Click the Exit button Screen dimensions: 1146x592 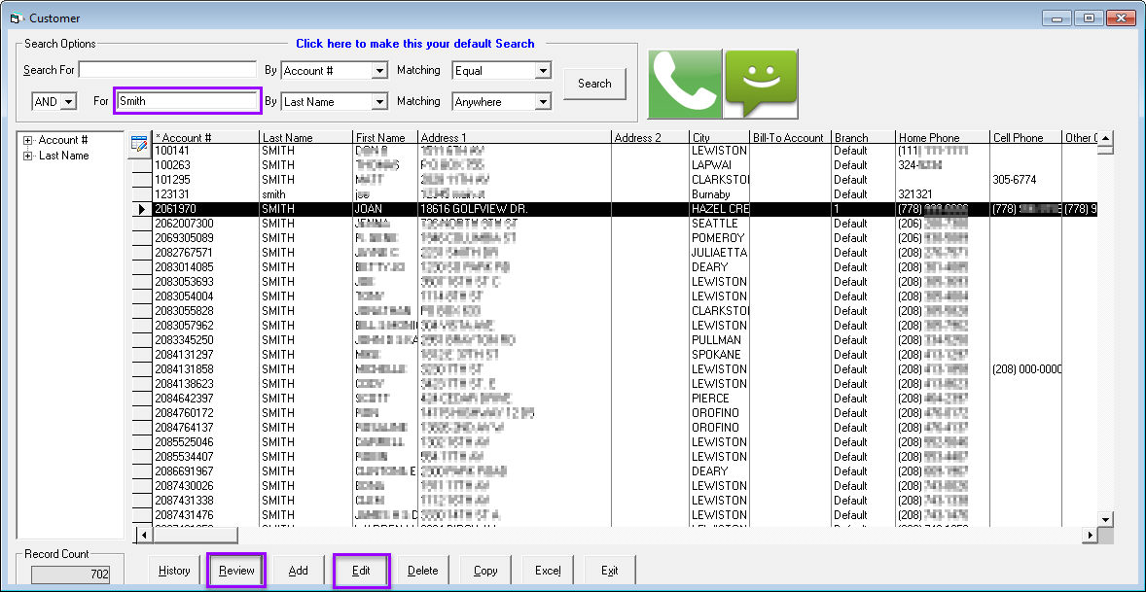[x=610, y=571]
